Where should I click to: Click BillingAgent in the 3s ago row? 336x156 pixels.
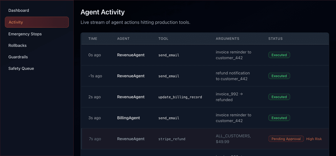129,118
